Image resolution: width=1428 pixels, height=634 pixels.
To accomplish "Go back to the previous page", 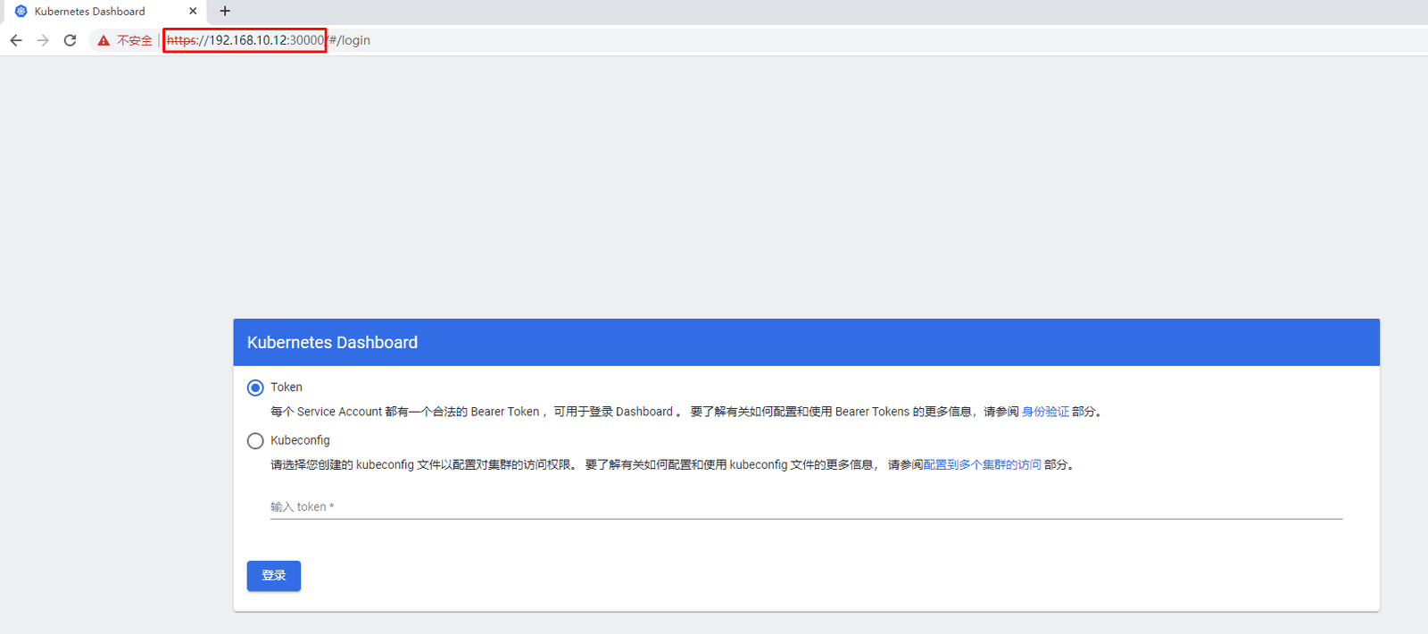I will pyautogui.click(x=16, y=40).
